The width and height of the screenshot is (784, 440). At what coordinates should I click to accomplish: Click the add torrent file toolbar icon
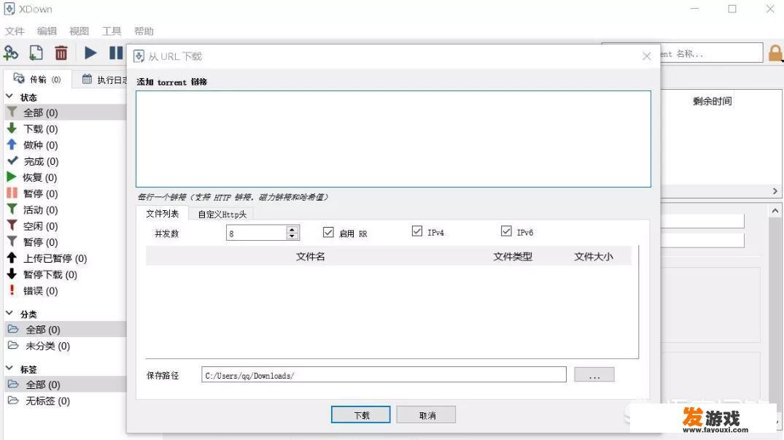click(x=36, y=53)
